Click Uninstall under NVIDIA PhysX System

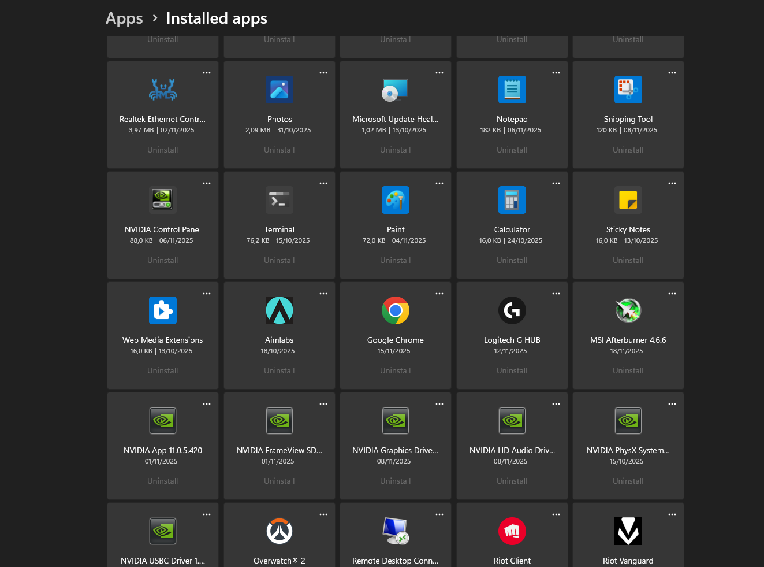pos(628,481)
